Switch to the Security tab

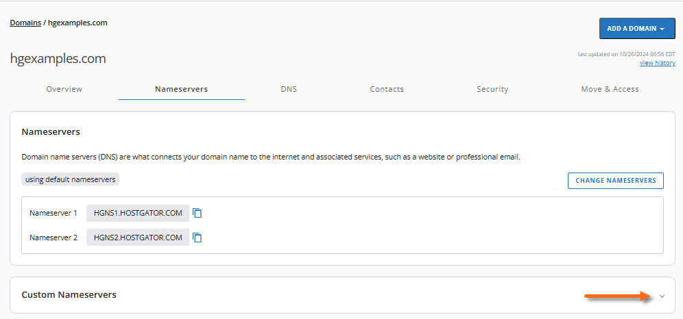coord(492,89)
